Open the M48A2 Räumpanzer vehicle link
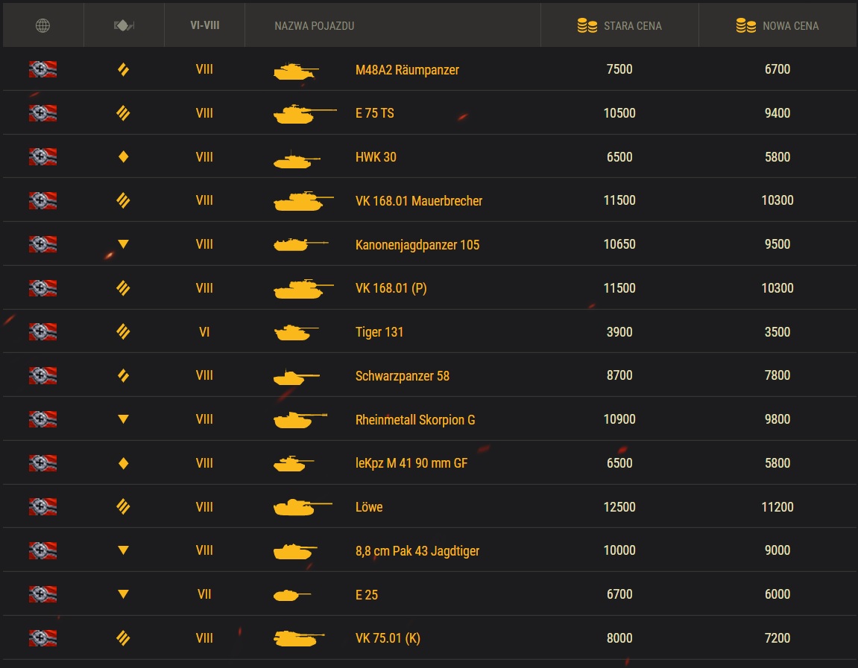This screenshot has height=668, width=858. point(407,70)
